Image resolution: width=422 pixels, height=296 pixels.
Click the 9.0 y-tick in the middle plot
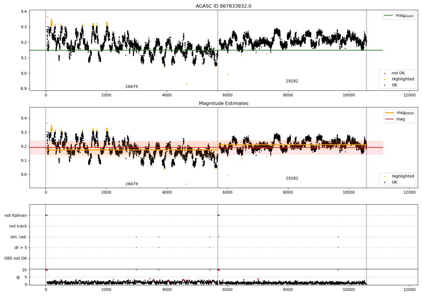pyautogui.click(x=24, y=174)
